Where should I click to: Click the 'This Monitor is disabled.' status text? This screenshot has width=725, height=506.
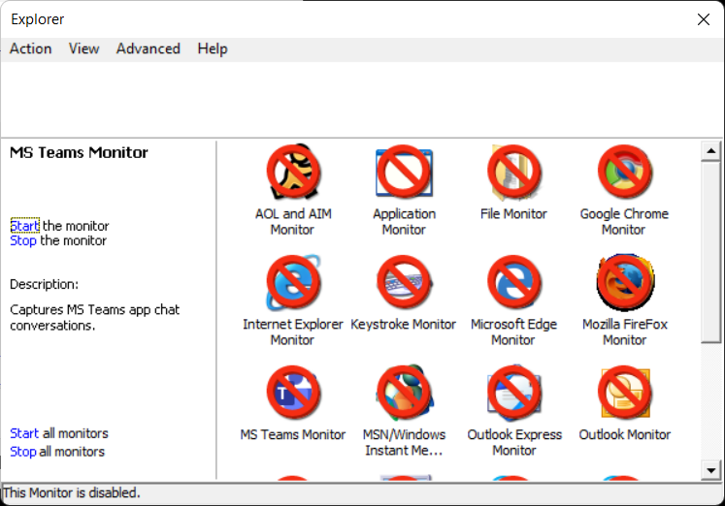72,492
